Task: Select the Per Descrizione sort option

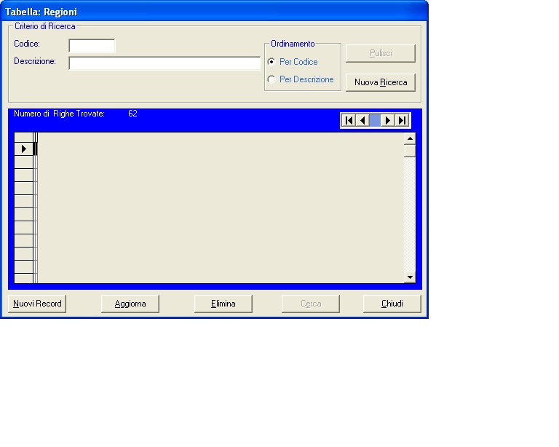Action: tap(272, 79)
